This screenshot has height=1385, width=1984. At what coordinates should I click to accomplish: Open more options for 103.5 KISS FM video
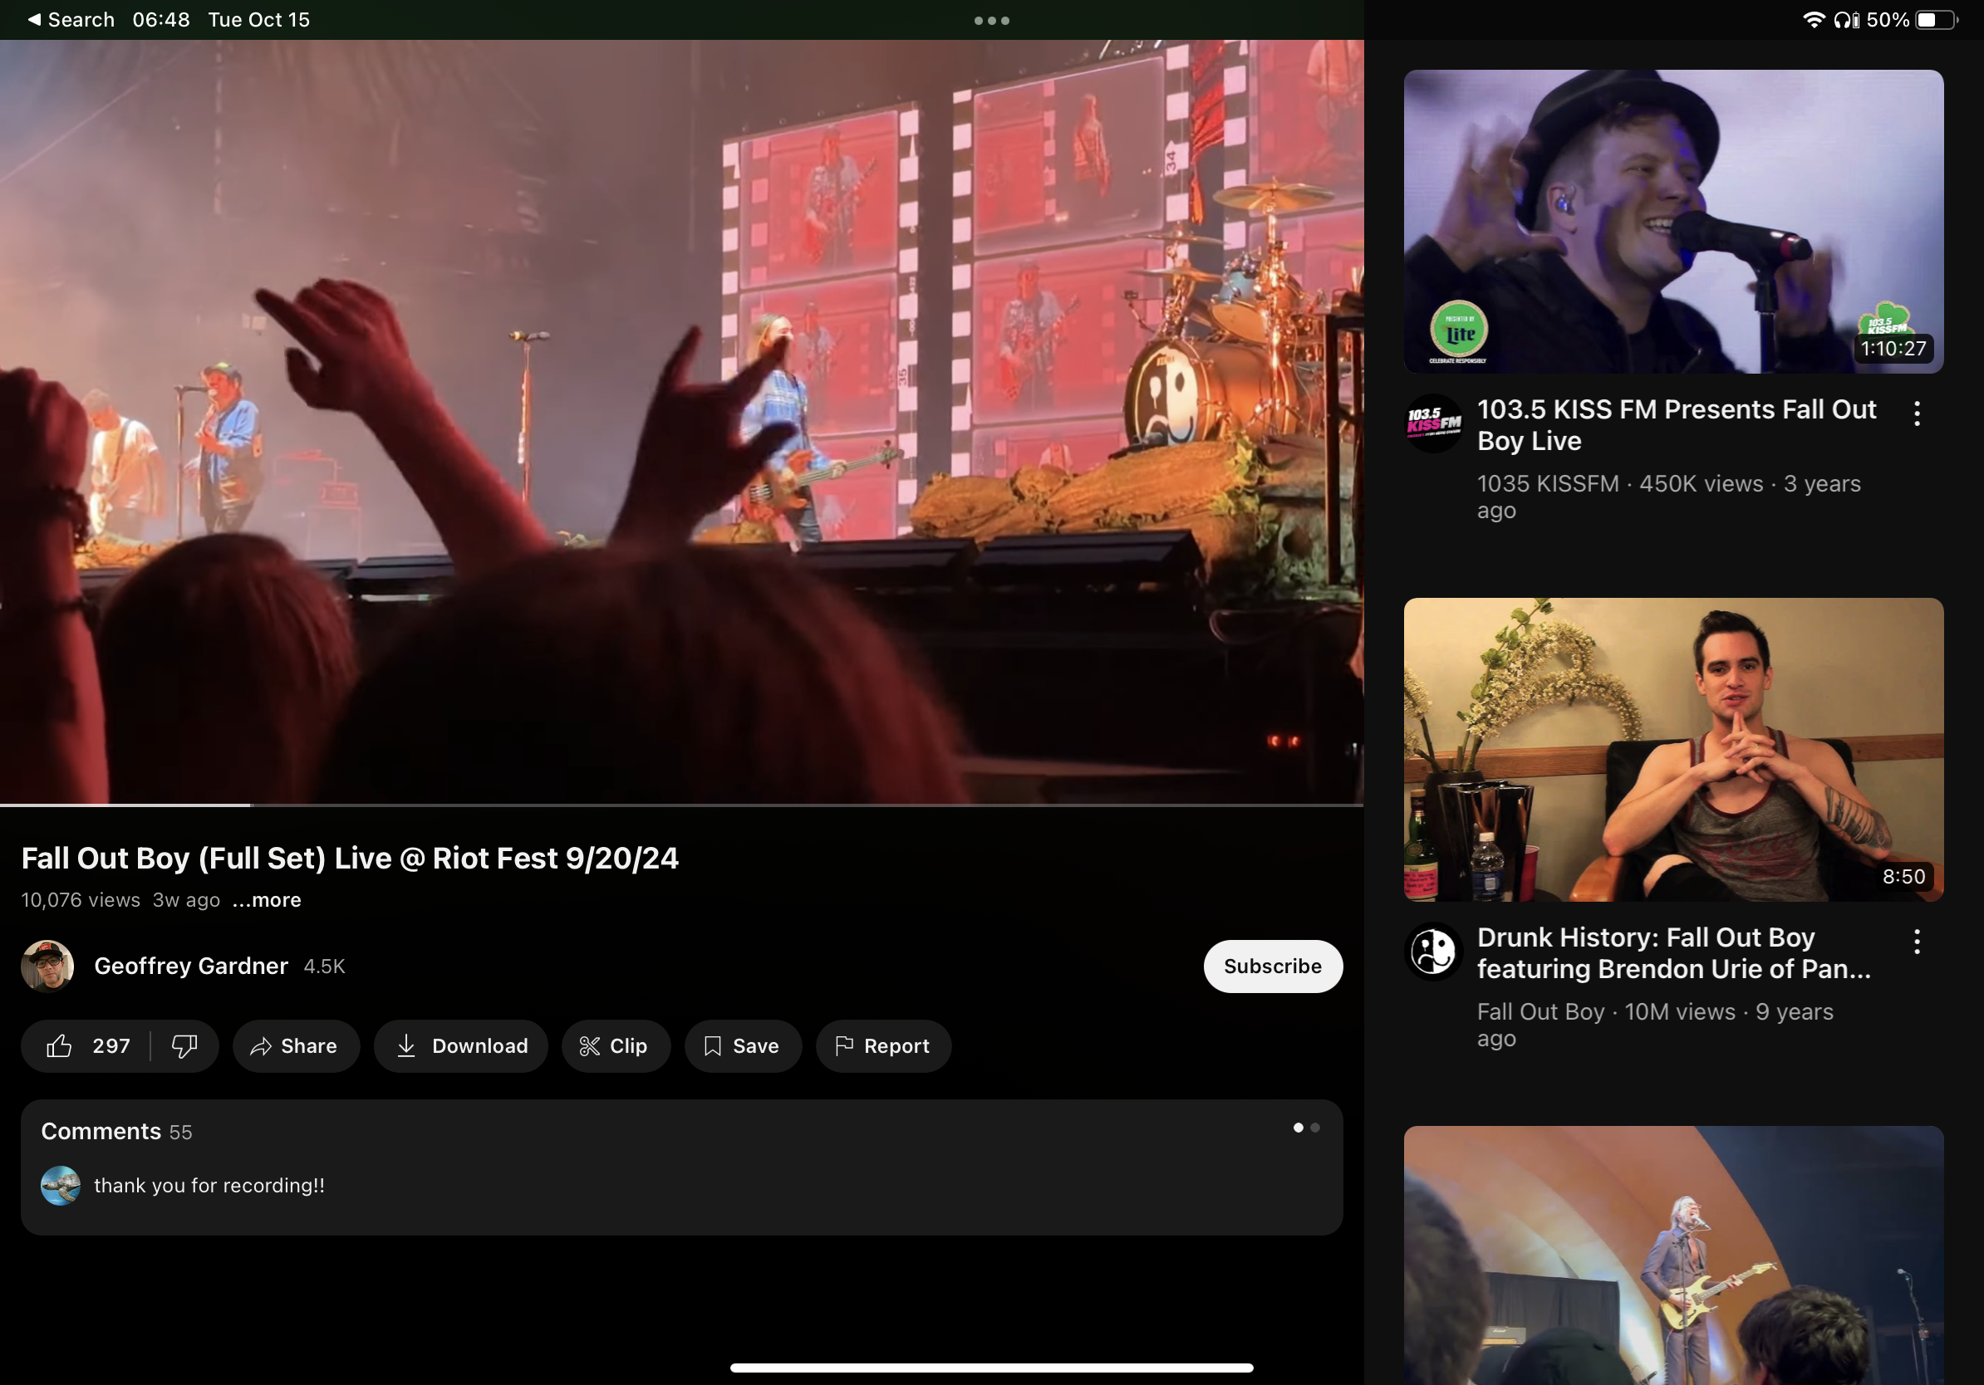pyautogui.click(x=1917, y=414)
